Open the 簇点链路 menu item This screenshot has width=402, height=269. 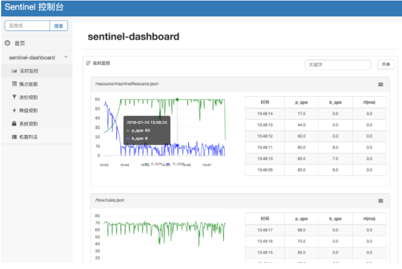point(37,84)
